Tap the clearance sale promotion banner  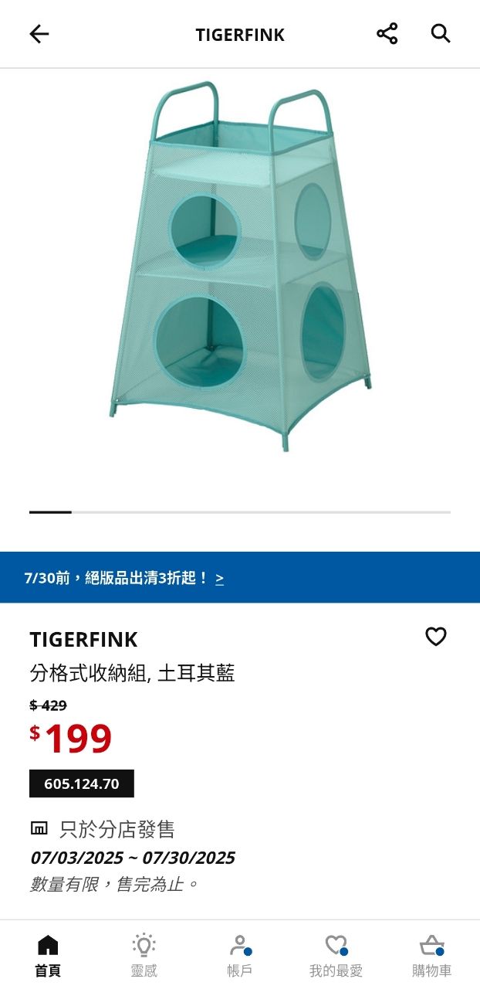(x=240, y=577)
